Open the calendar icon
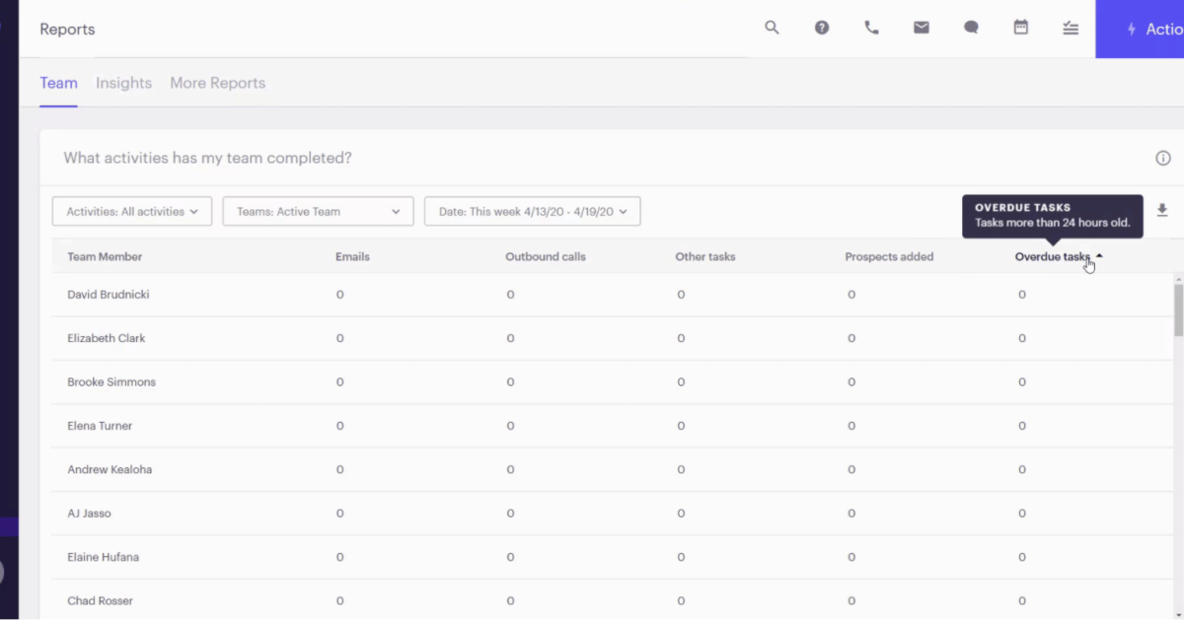Image resolution: width=1184 pixels, height=621 pixels. [x=1020, y=27]
